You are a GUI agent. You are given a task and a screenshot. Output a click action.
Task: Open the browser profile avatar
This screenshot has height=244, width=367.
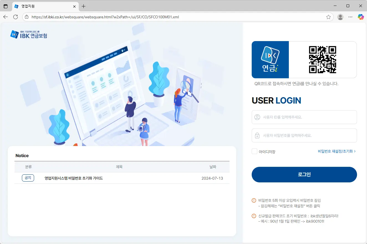tap(340, 17)
